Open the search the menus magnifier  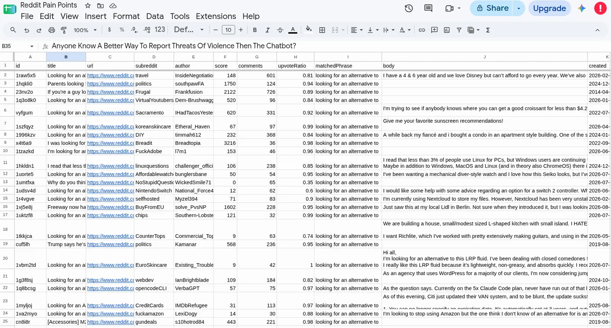tap(13, 30)
